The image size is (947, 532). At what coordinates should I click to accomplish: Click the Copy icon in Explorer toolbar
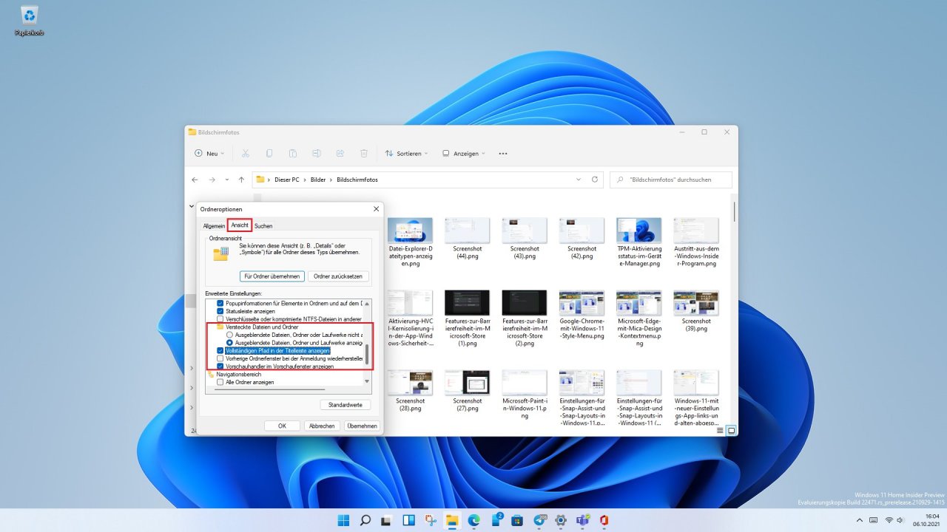click(x=269, y=154)
